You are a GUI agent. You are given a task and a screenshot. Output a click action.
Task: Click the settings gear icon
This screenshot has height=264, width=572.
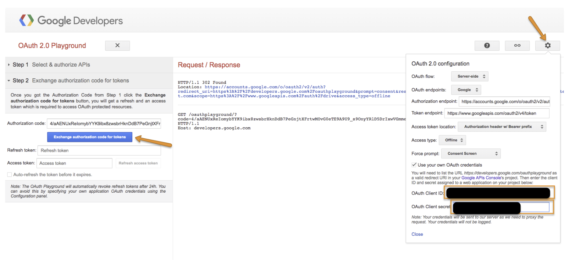click(547, 46)
